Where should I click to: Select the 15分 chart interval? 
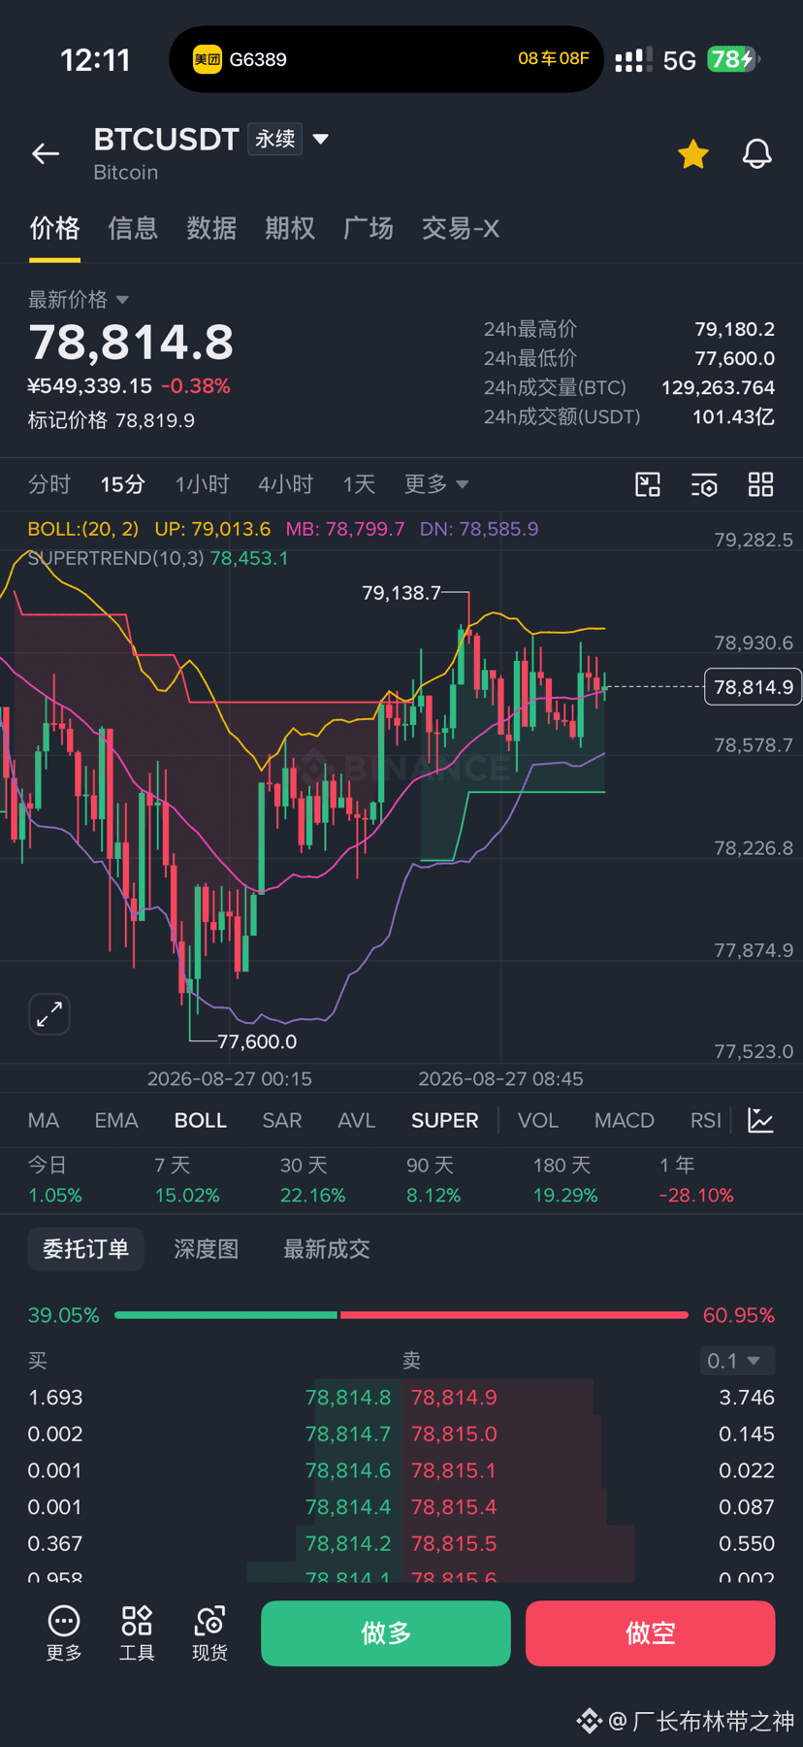pyautogui.click(x=123, y=484)
